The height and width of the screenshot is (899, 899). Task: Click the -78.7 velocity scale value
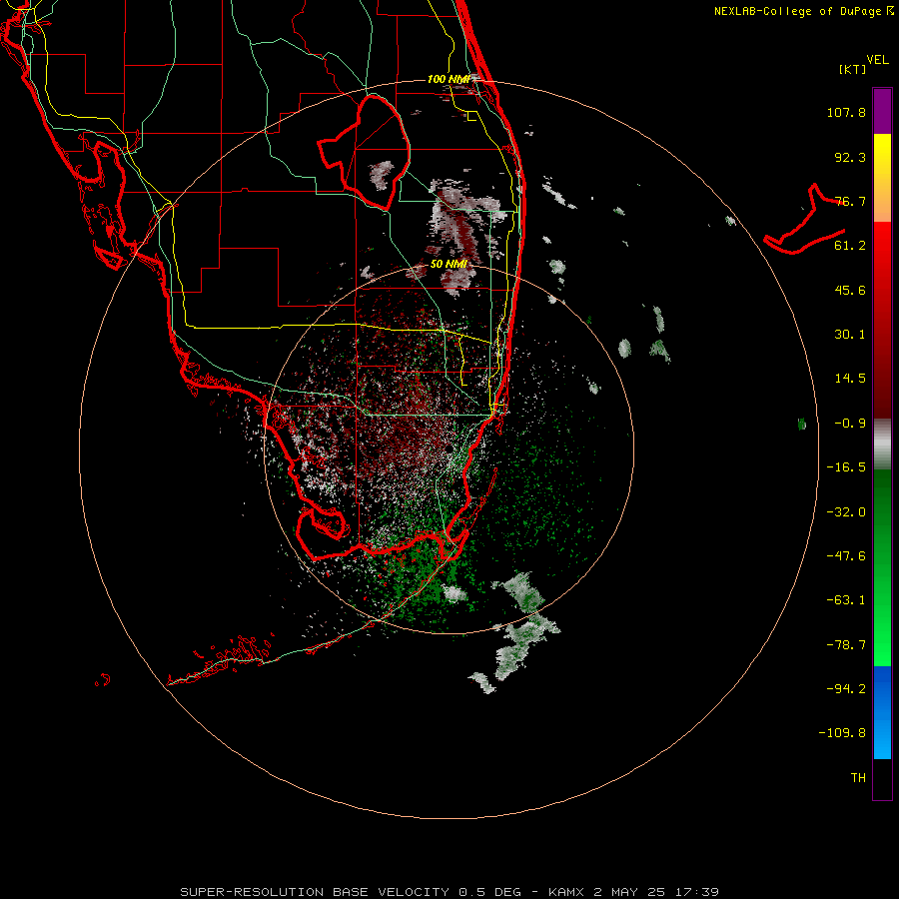[x=846, y=645]
